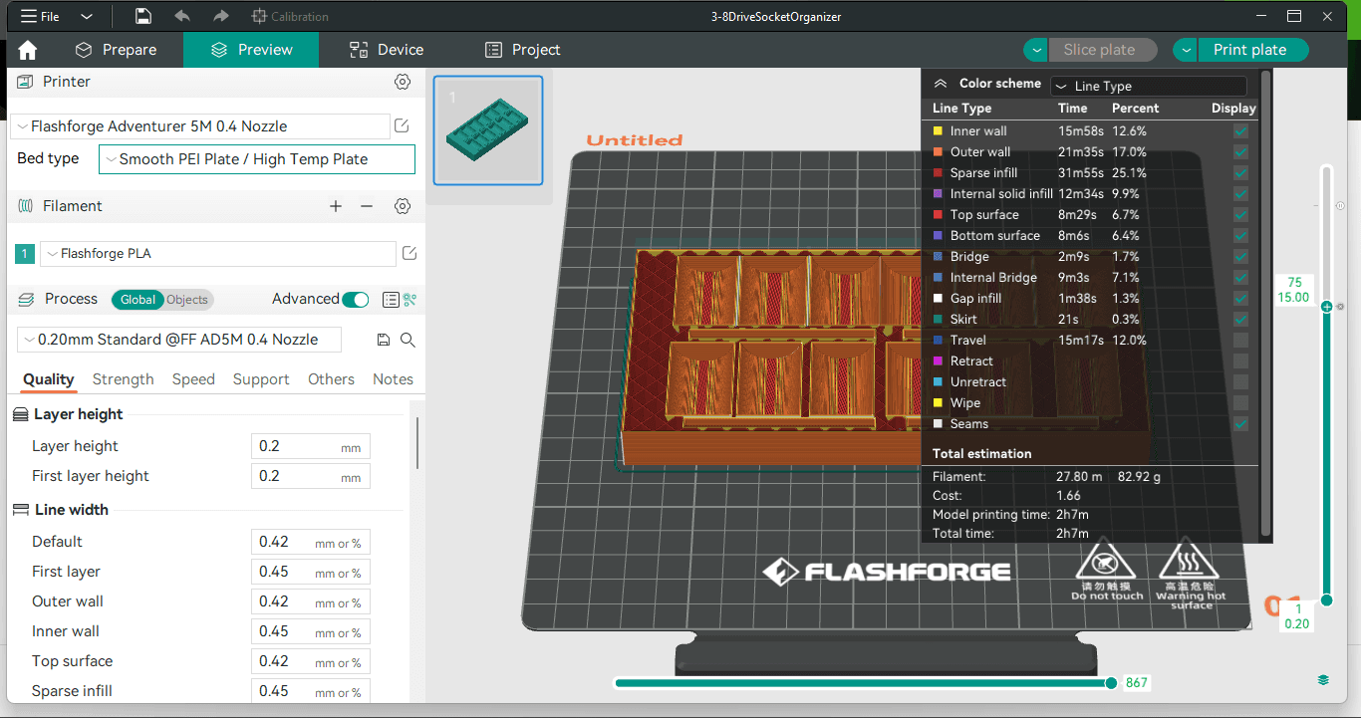The width and height of the screenshot is (1361, 718).
Task: Enable the Travel display checkbox
Action: (1240, 341)
